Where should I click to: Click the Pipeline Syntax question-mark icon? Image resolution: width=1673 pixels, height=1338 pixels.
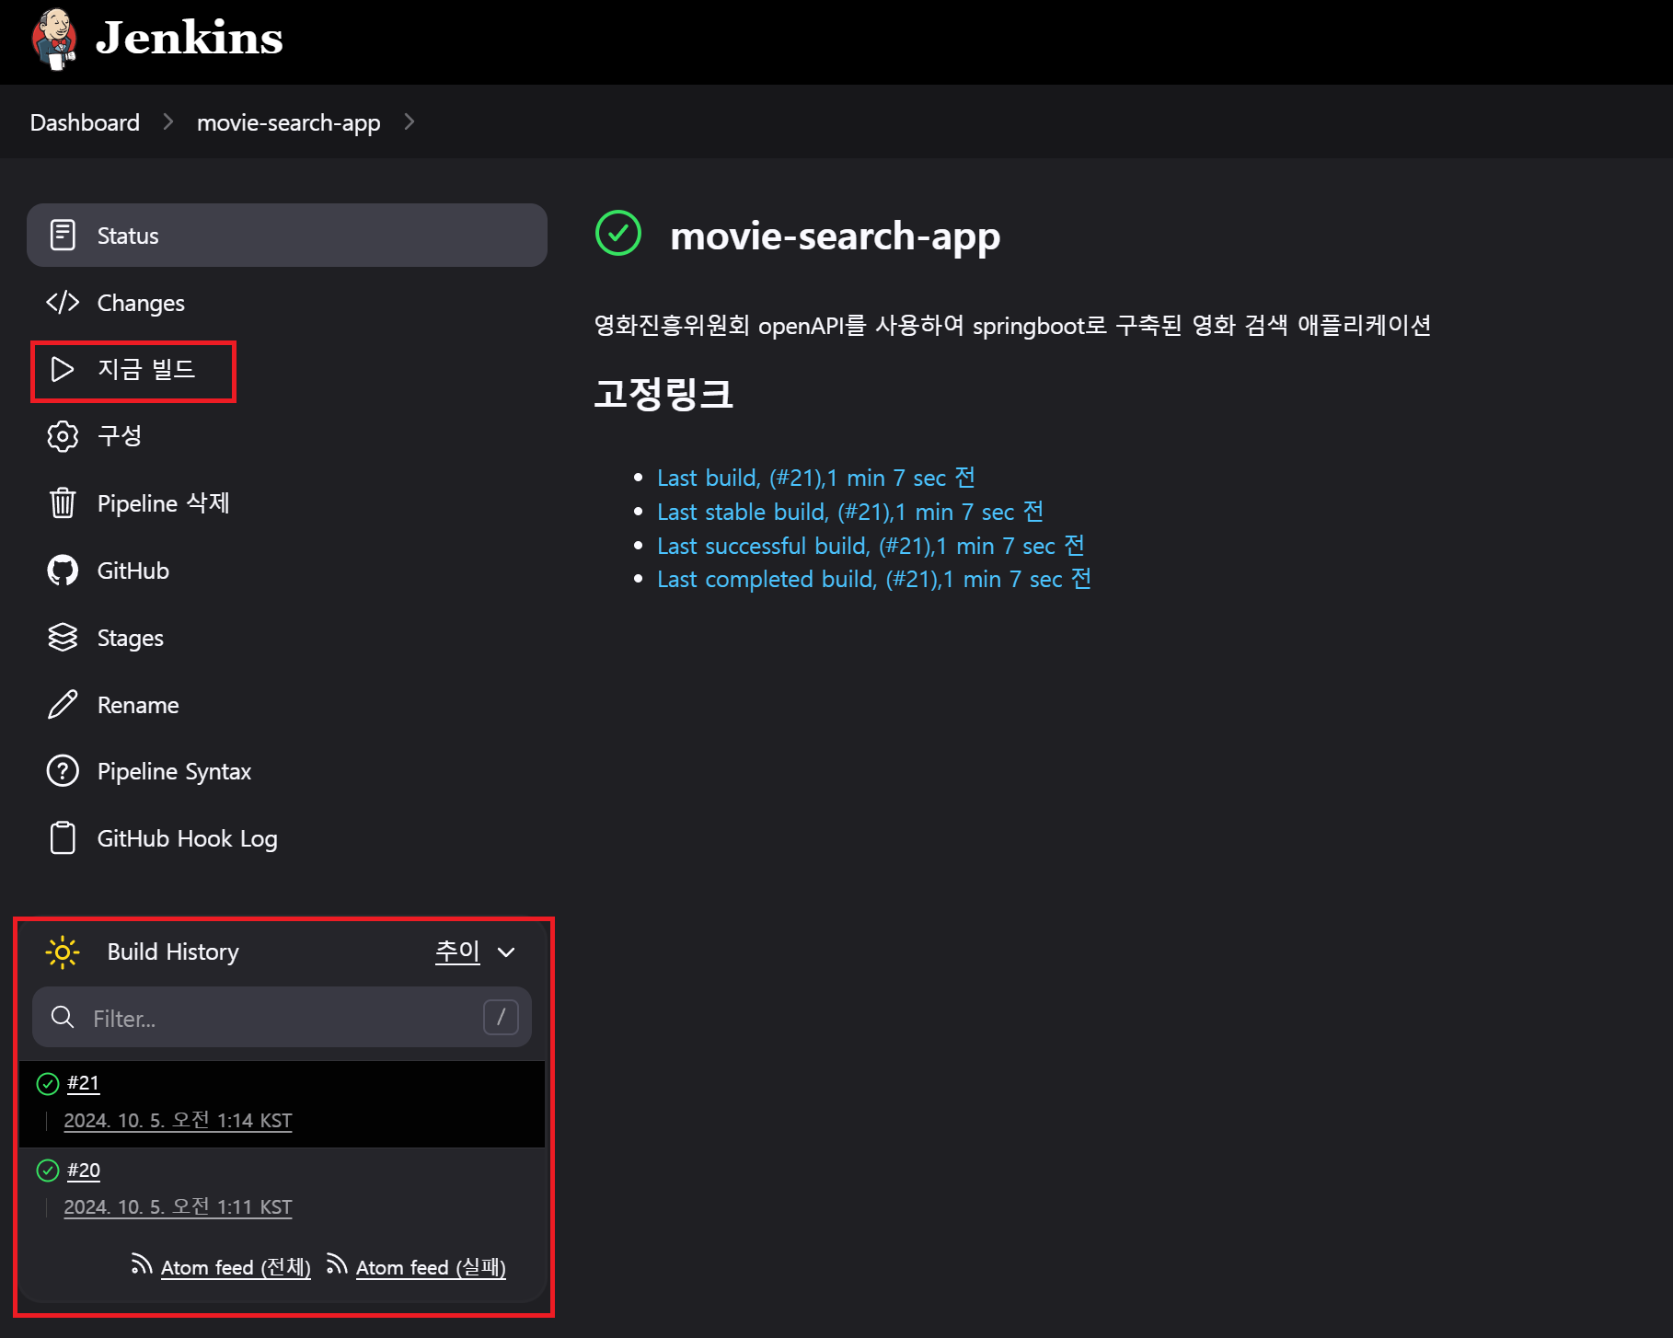(x=63, y=771)
